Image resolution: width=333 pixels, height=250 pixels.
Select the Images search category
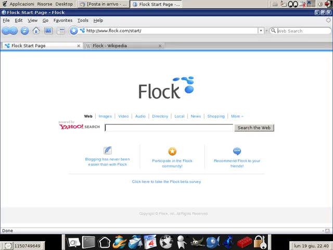(x=105, y=116)
